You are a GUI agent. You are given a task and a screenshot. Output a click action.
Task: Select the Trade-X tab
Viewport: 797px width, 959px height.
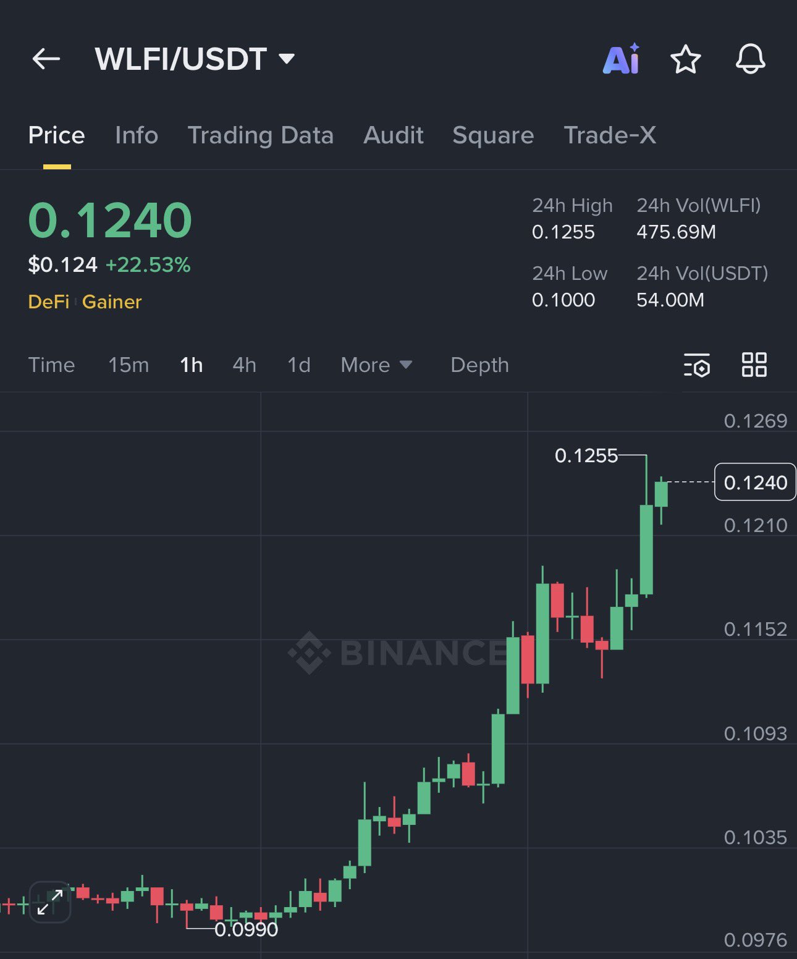[x=610, y=135]
